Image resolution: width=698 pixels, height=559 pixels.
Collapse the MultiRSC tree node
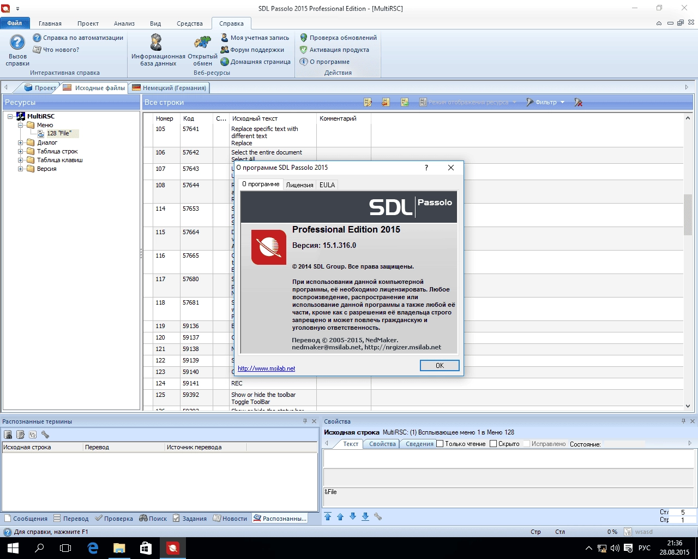10,116
